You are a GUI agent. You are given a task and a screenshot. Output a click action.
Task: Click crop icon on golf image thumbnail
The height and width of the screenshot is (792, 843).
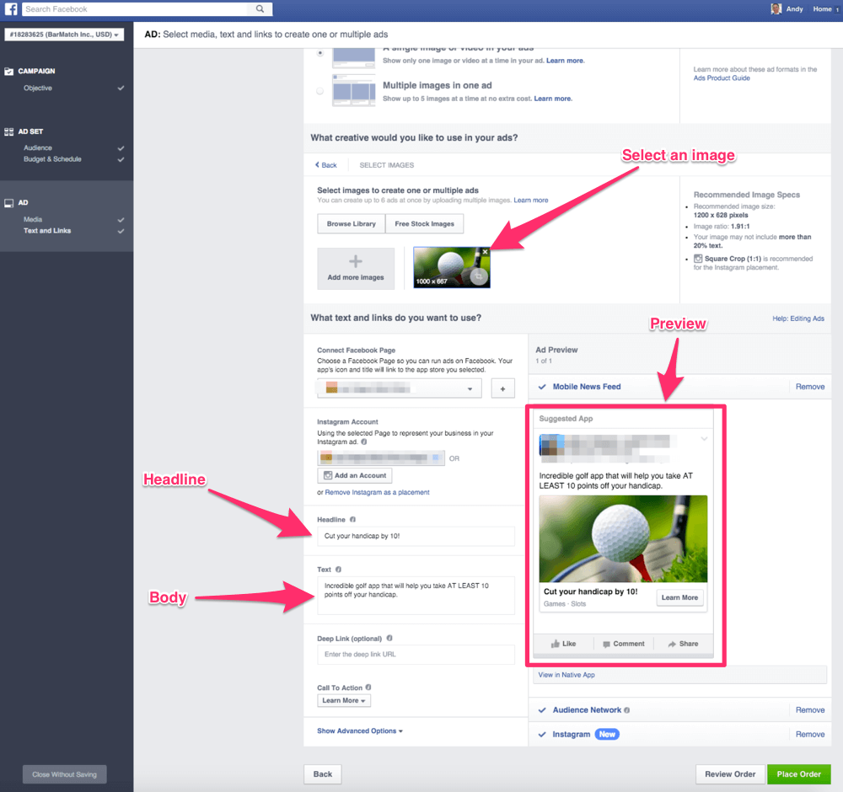[x=480, y=276]
